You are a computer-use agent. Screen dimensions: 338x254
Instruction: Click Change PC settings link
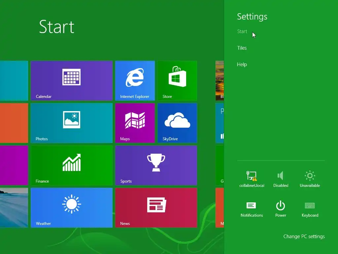click(x=304, y=236)
